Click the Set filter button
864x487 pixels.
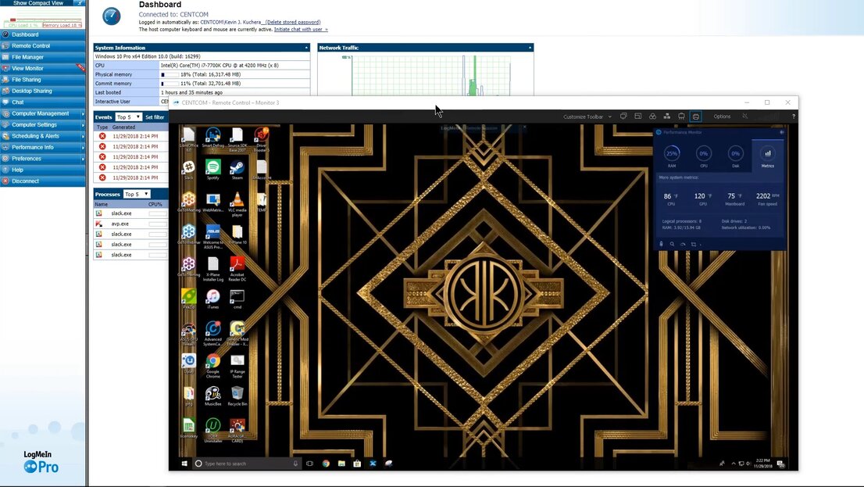(x=155, y=117)
